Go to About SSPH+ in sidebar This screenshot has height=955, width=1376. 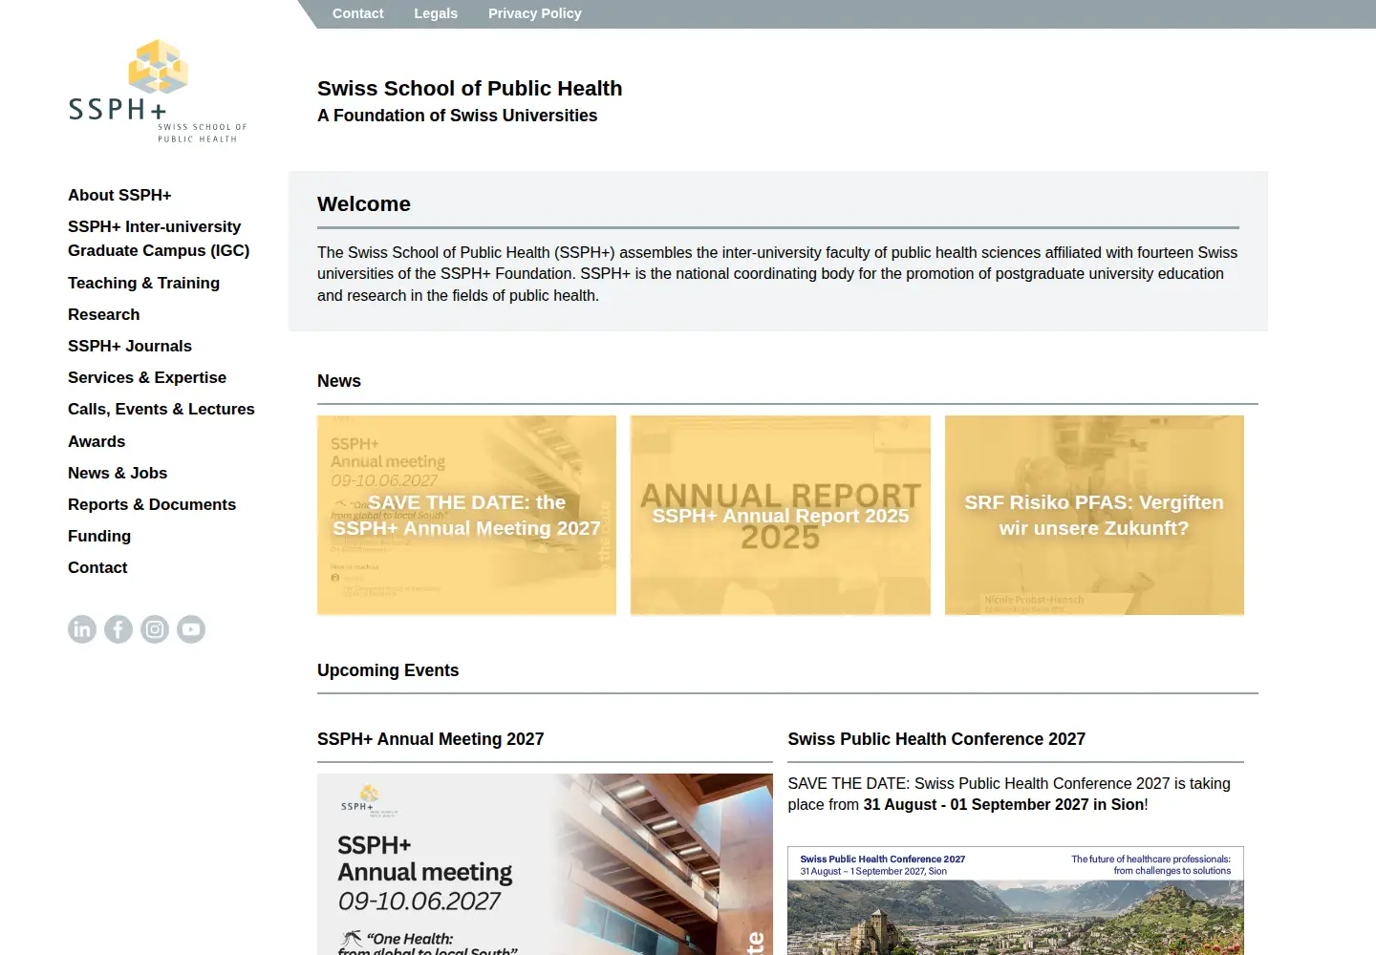[119, 195]
